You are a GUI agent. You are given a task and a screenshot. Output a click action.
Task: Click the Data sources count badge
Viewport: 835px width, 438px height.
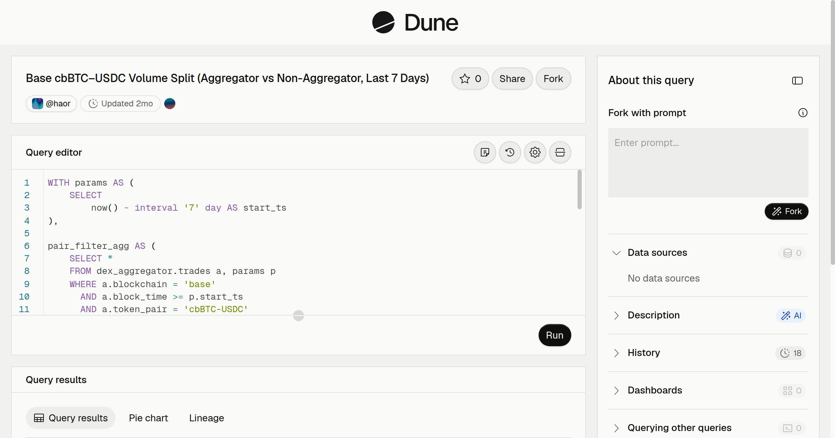pyautogui.click(x=792, y=253)
